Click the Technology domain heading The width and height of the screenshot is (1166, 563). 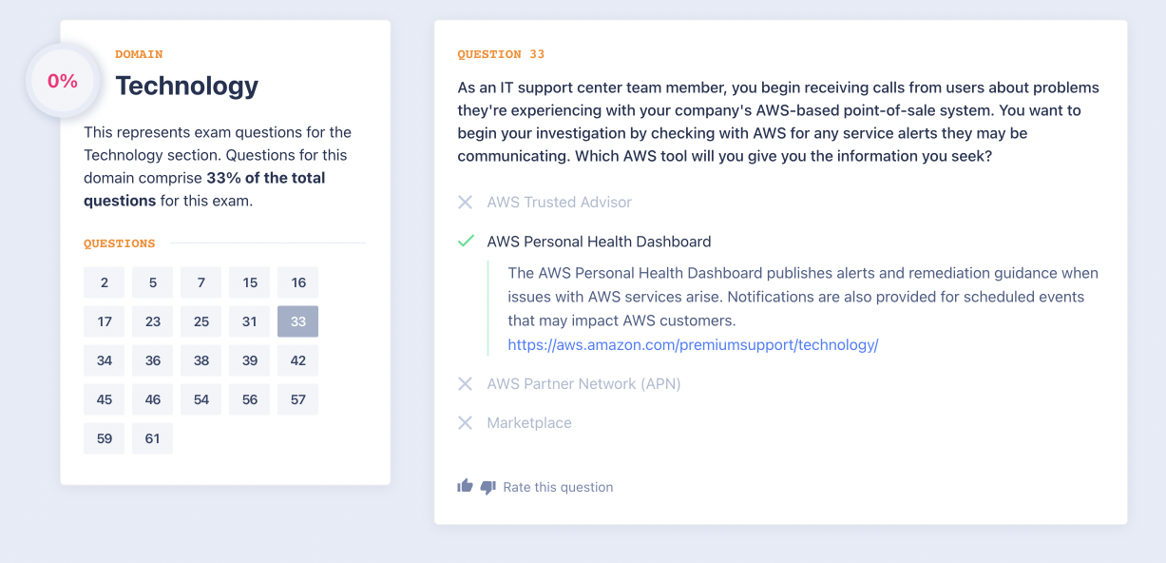[x=186, y=86]
